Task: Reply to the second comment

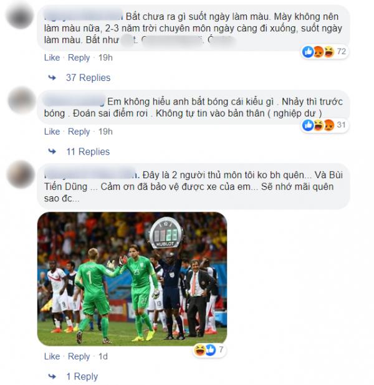Action: pyautogui.click(x=79, y=131)
